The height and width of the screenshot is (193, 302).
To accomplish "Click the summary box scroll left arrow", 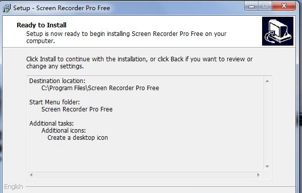I will tap(31, 175).
